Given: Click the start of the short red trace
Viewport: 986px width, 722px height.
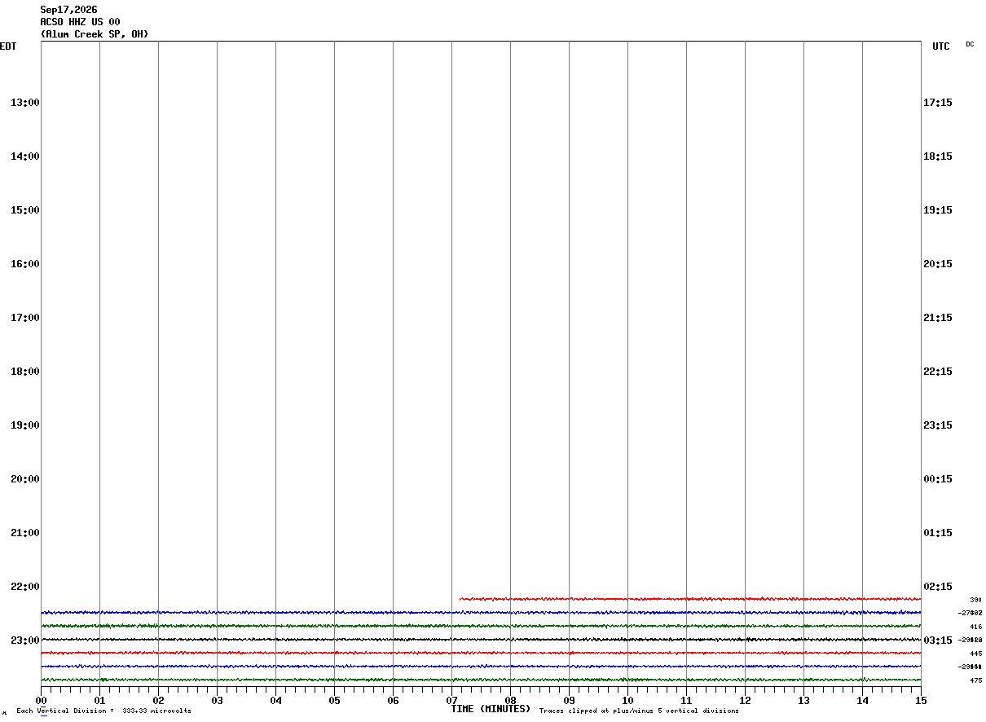Looking at the screenshot, I should [x=461, y=599].
